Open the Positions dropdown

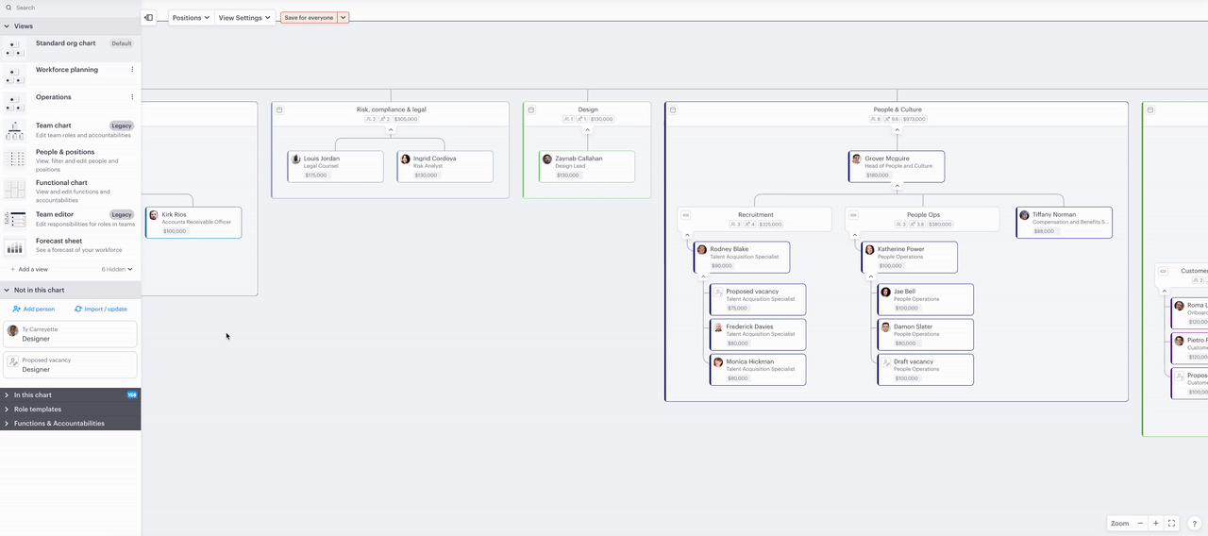click(192, 17)
